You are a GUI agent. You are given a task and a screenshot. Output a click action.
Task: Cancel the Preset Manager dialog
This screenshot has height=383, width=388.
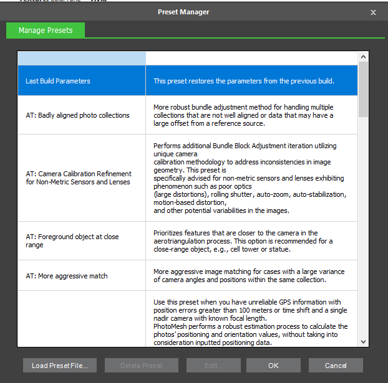click(x=336, y=366)
